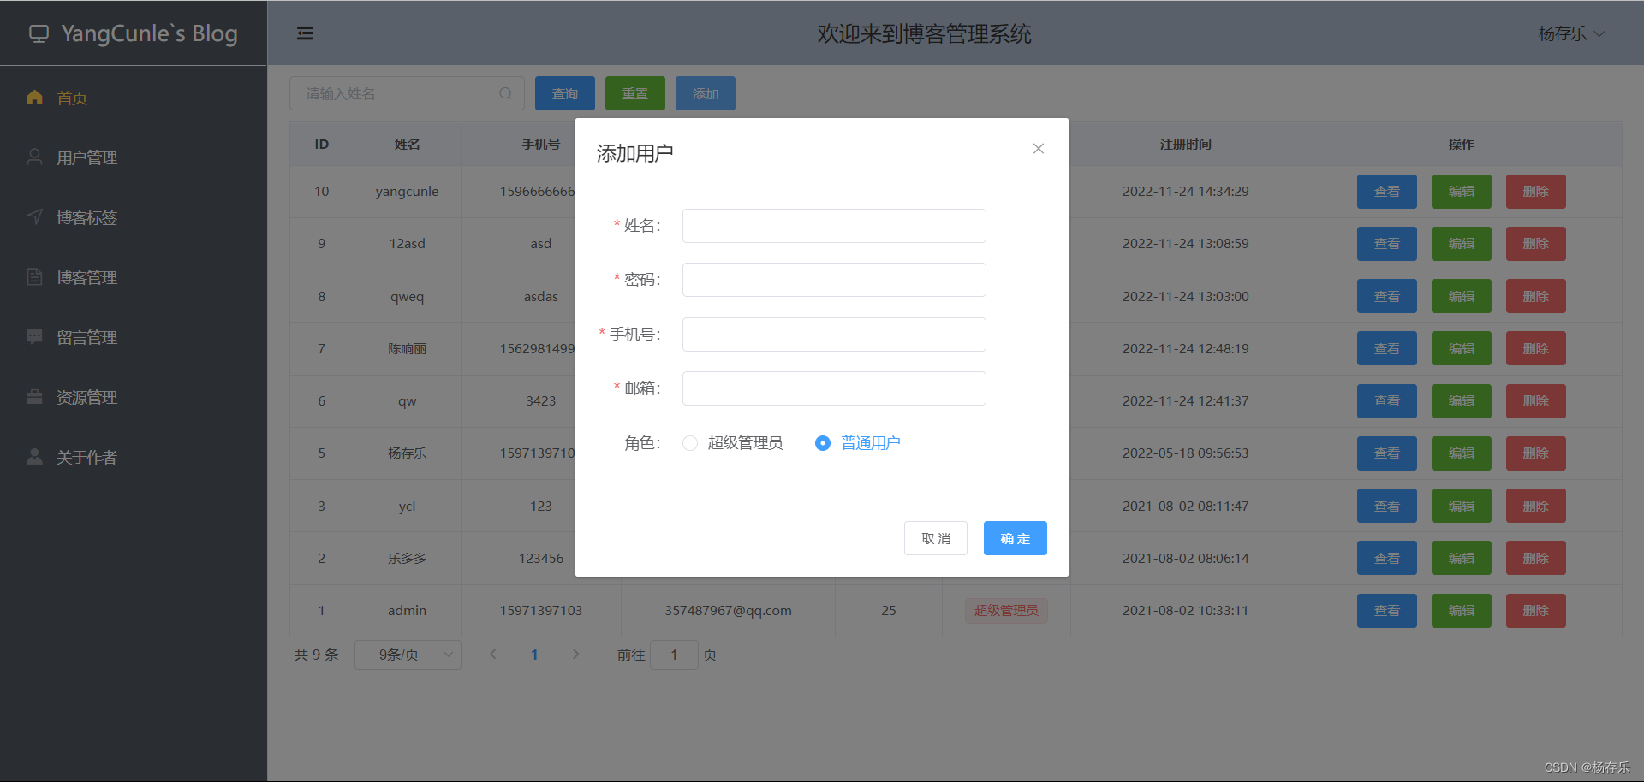Select page number 1 in pagination
Viewport: 1644px width, 782px height.
(534, 655)
